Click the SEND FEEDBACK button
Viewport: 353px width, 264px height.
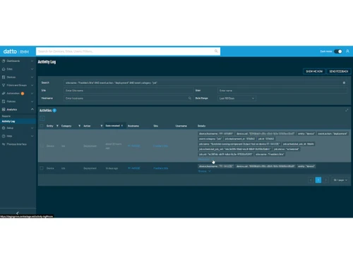click(x=339, y=71)
